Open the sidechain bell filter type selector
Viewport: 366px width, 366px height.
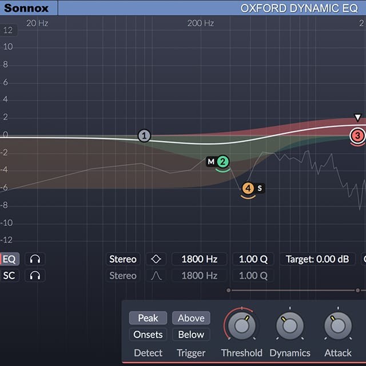click(x=156, y=276)
